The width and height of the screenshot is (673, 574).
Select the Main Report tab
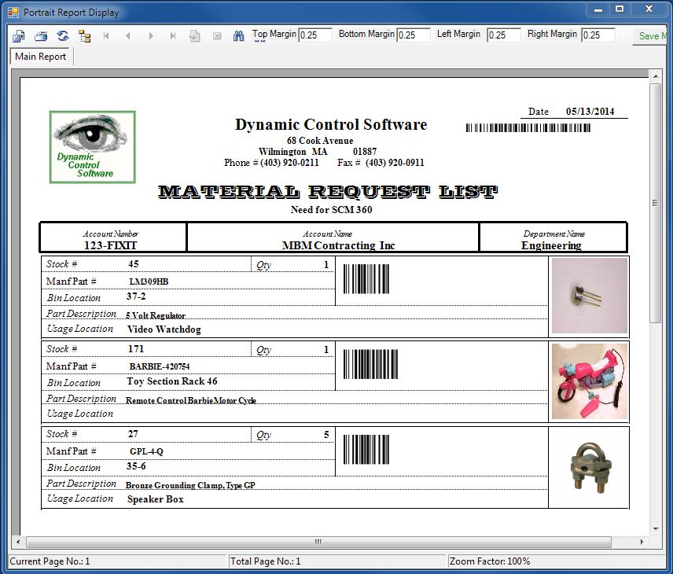[x=41, y=57]
